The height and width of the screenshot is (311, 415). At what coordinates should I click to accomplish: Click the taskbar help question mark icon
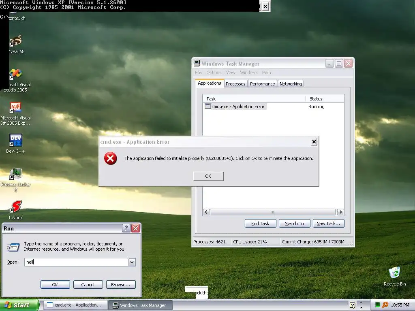tap(352, 305)
